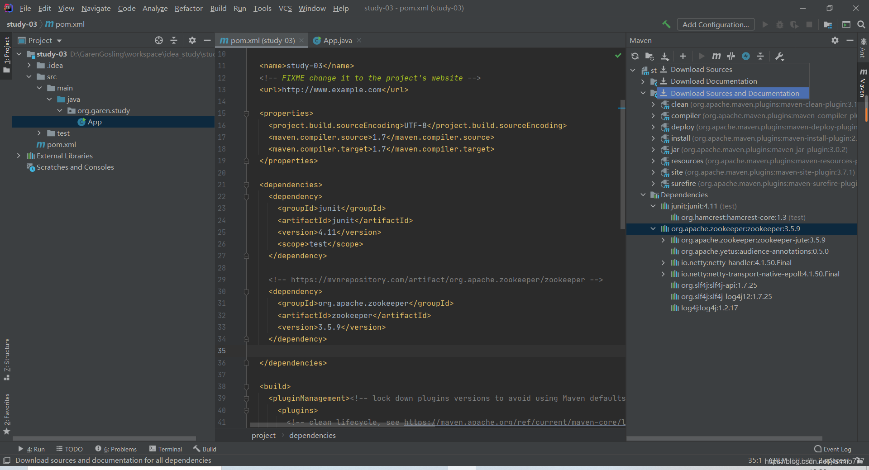Hide the Project tool window
Image resolution: width=869 pixels, height=470 pixels.
pyautogui.click(x=207, y=40)
